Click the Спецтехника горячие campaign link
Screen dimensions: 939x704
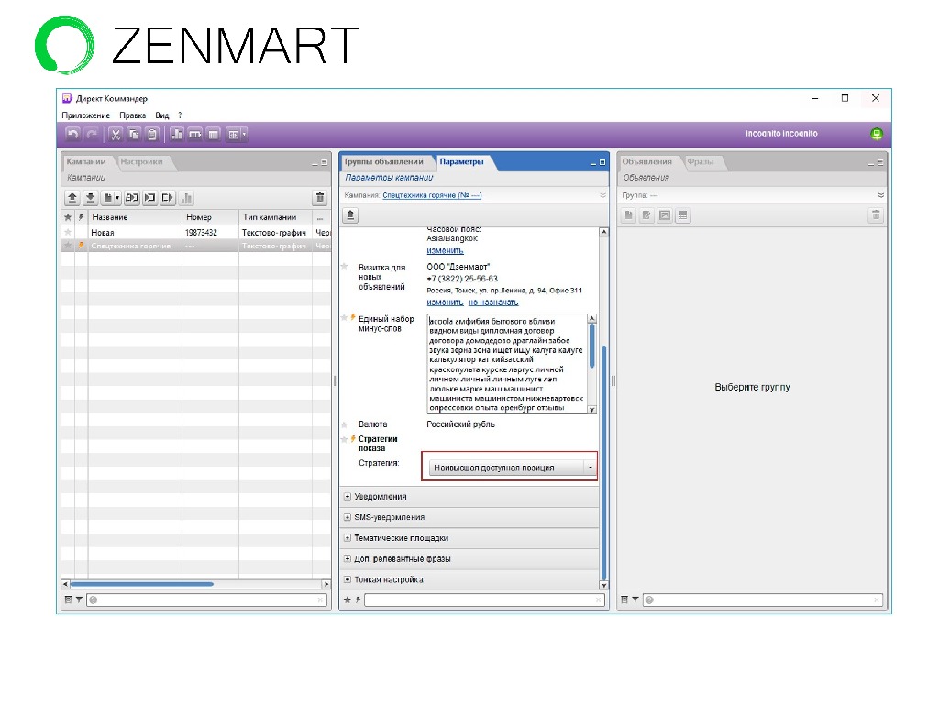coord(432,195)
